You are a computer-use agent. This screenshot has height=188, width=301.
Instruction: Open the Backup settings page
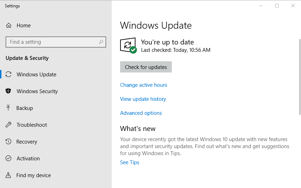[24, 108]
